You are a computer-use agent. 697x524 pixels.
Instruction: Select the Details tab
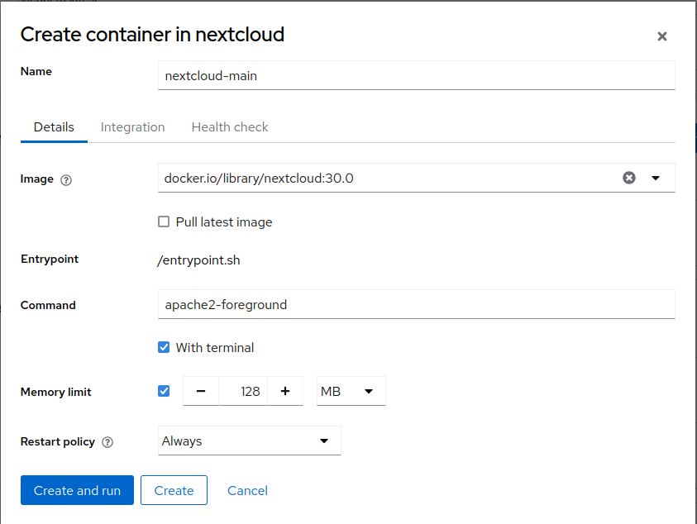pos(54,127)
